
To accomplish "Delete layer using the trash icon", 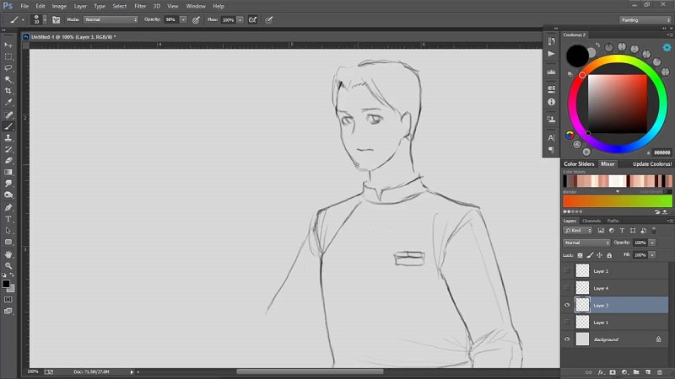I will 661,371.
